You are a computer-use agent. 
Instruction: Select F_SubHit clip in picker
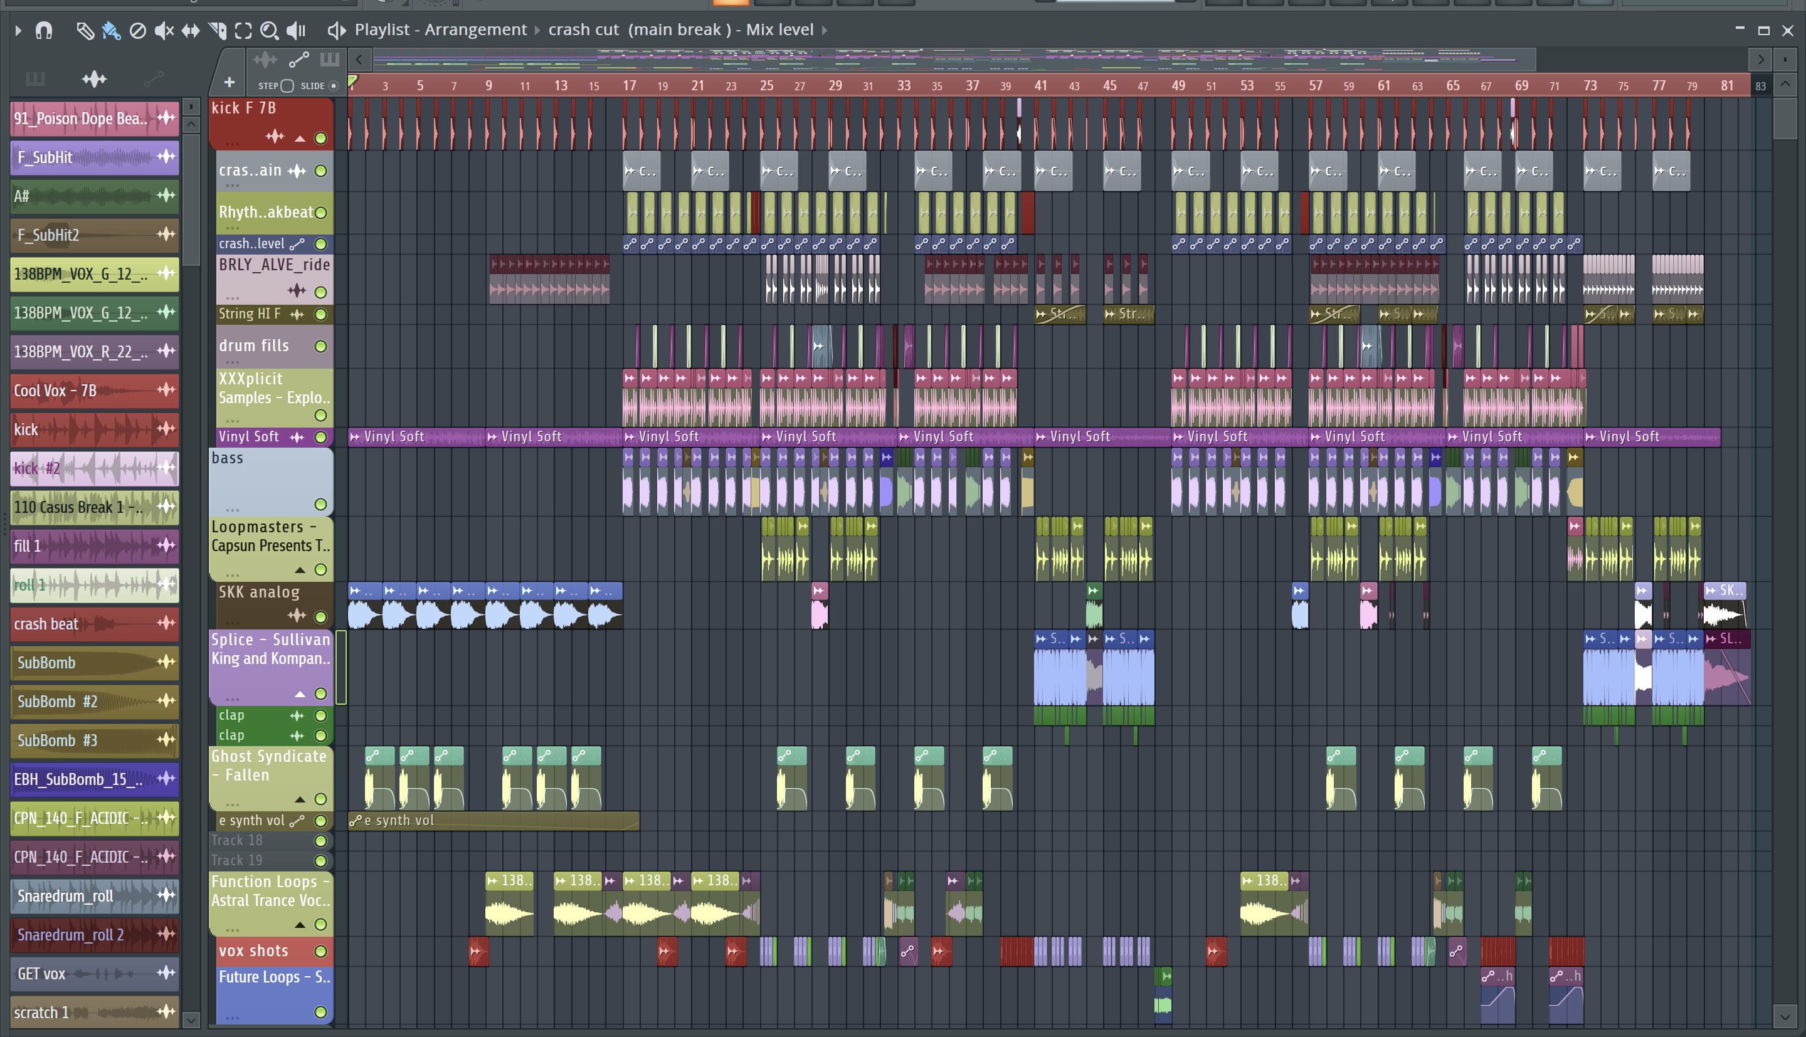94,157
